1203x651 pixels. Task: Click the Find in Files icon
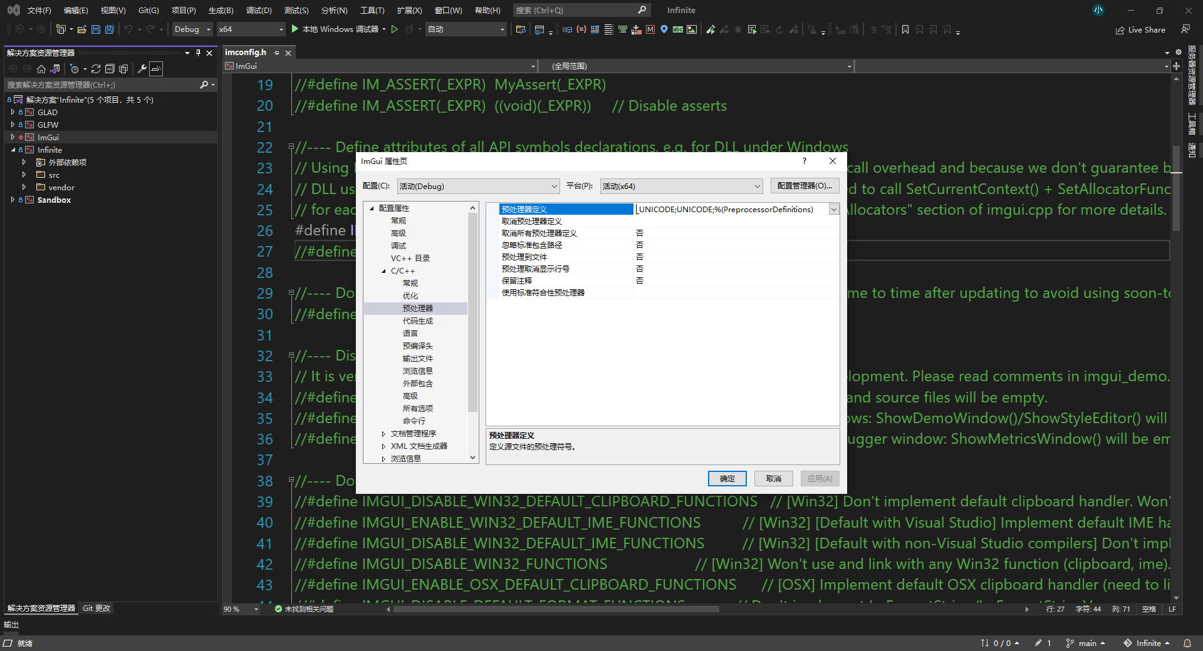click(521, 29)
